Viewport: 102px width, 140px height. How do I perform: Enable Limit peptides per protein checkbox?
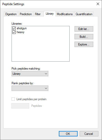[13, 99]
